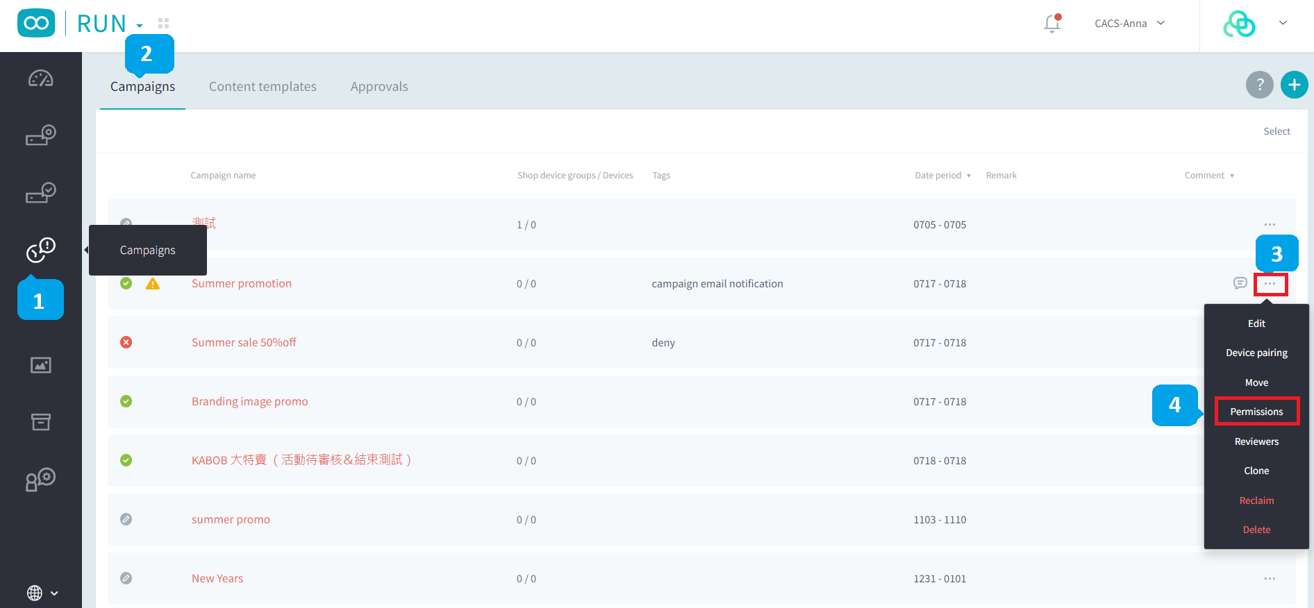The height and width of the screenshot is (608, 1314).
Task: Click the Shop device groups / Devices header
Action: tap(575, 176)
